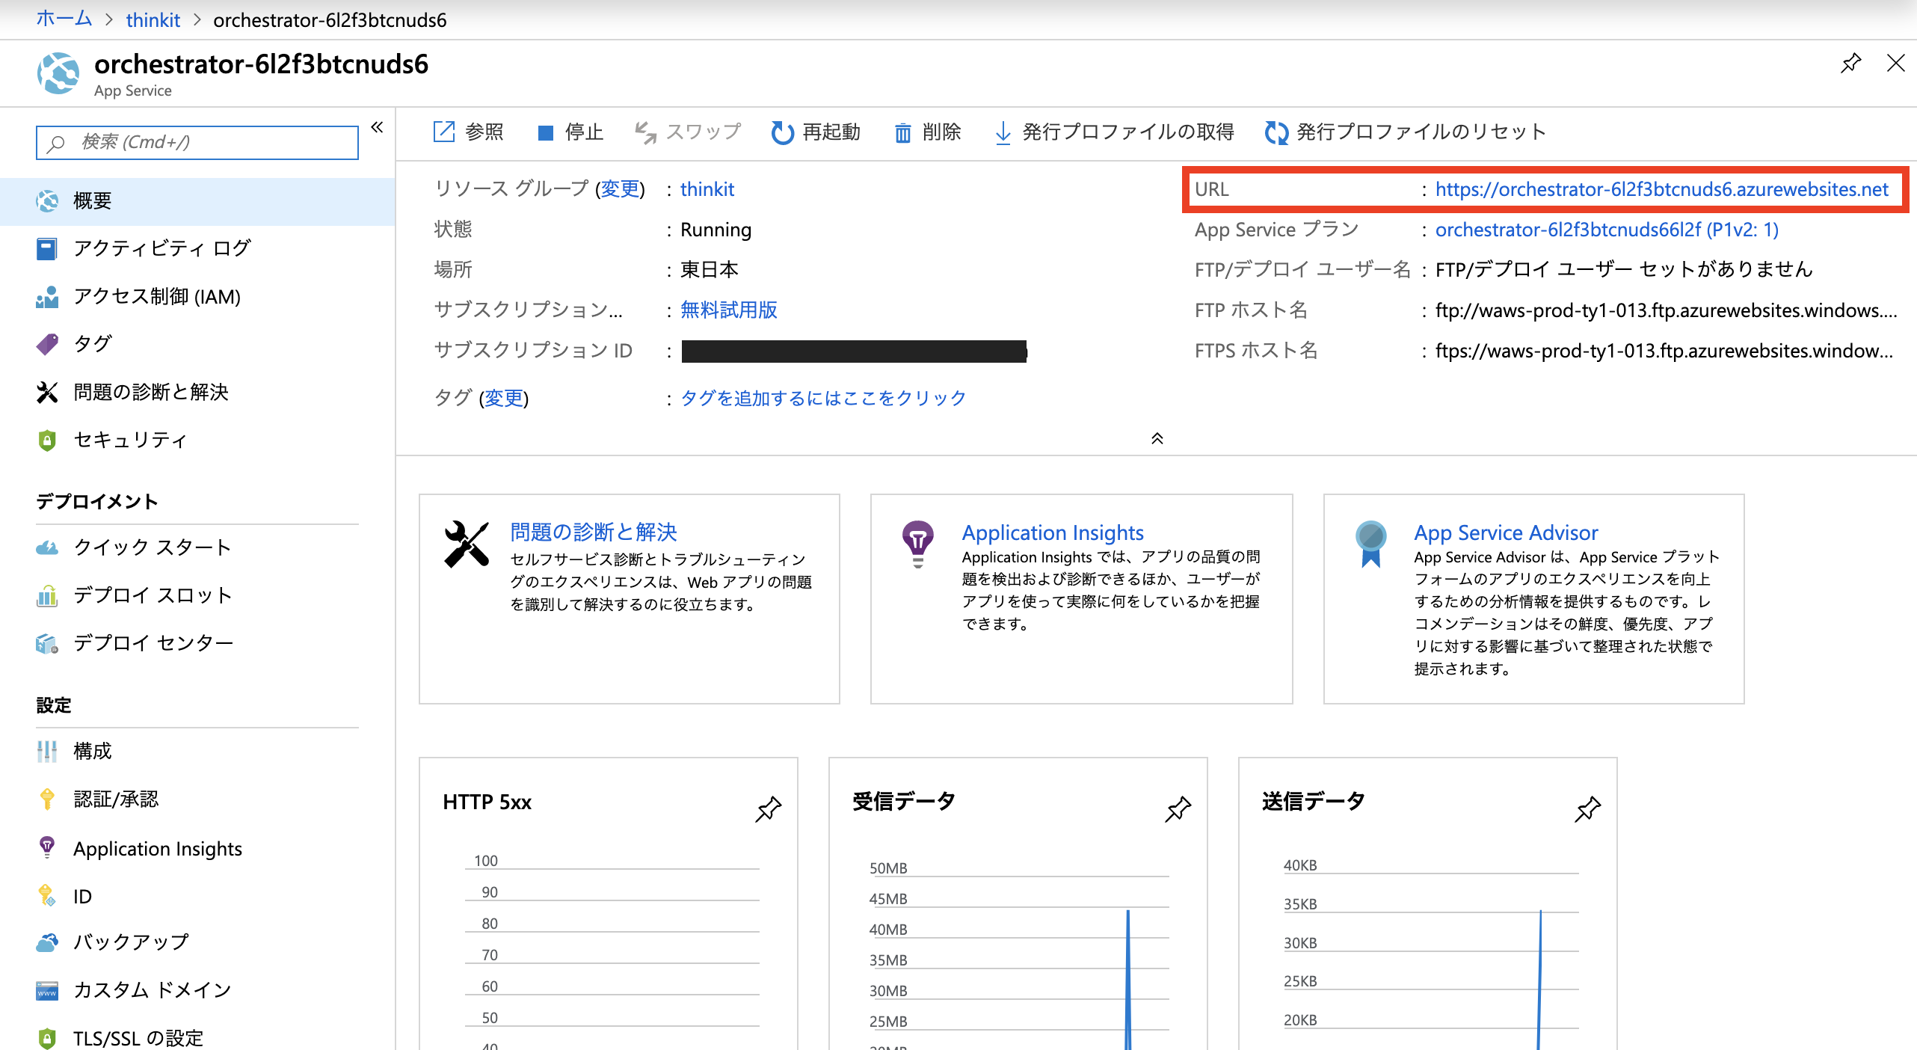Pin the 送信データ chart
This screenshot has height=1050, width=1917.
(x=1587, y=809)
